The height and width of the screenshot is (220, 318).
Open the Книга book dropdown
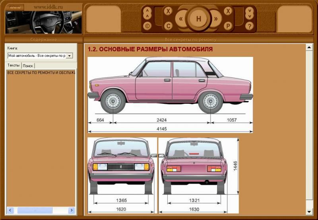coord(70,56)
